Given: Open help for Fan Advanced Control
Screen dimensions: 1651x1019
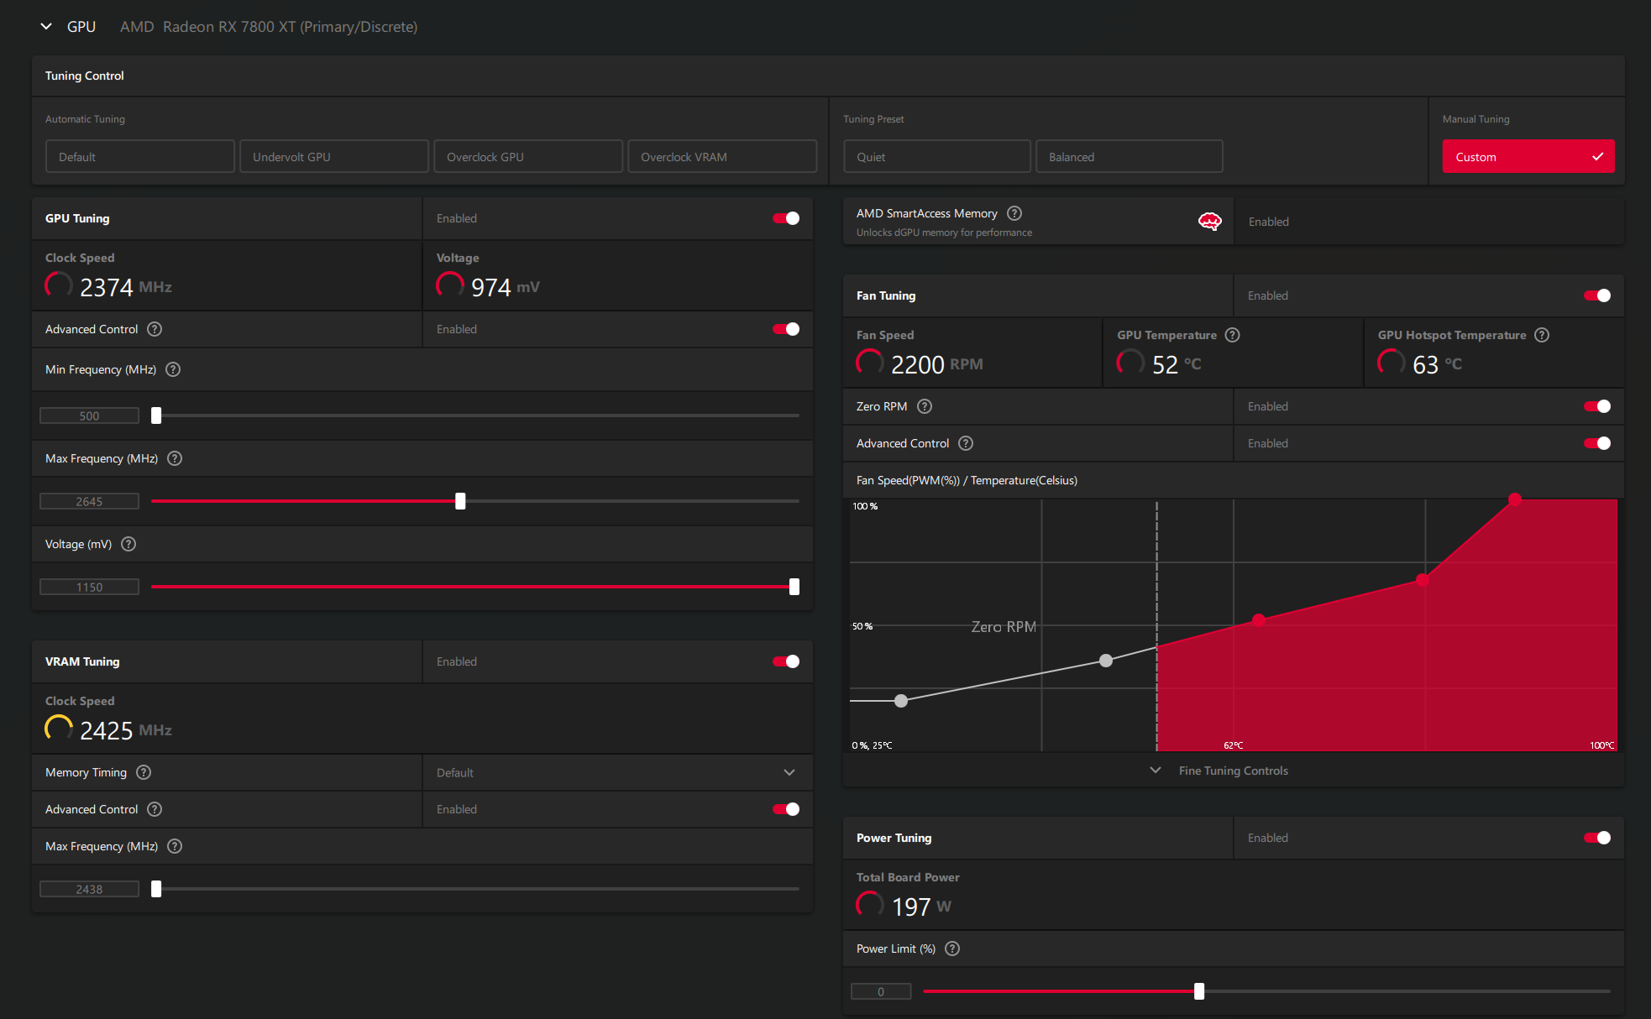Looking at the screenshot, I should (x=966, y=443).
